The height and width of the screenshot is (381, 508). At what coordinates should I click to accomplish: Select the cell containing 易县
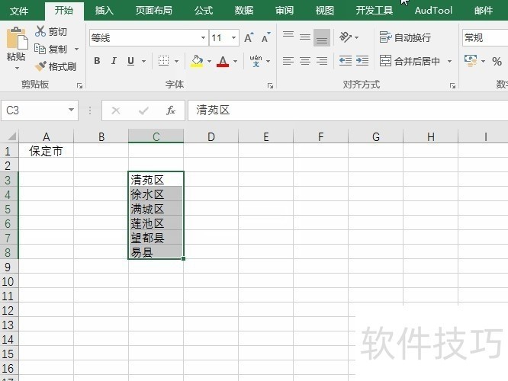(156, 252)
